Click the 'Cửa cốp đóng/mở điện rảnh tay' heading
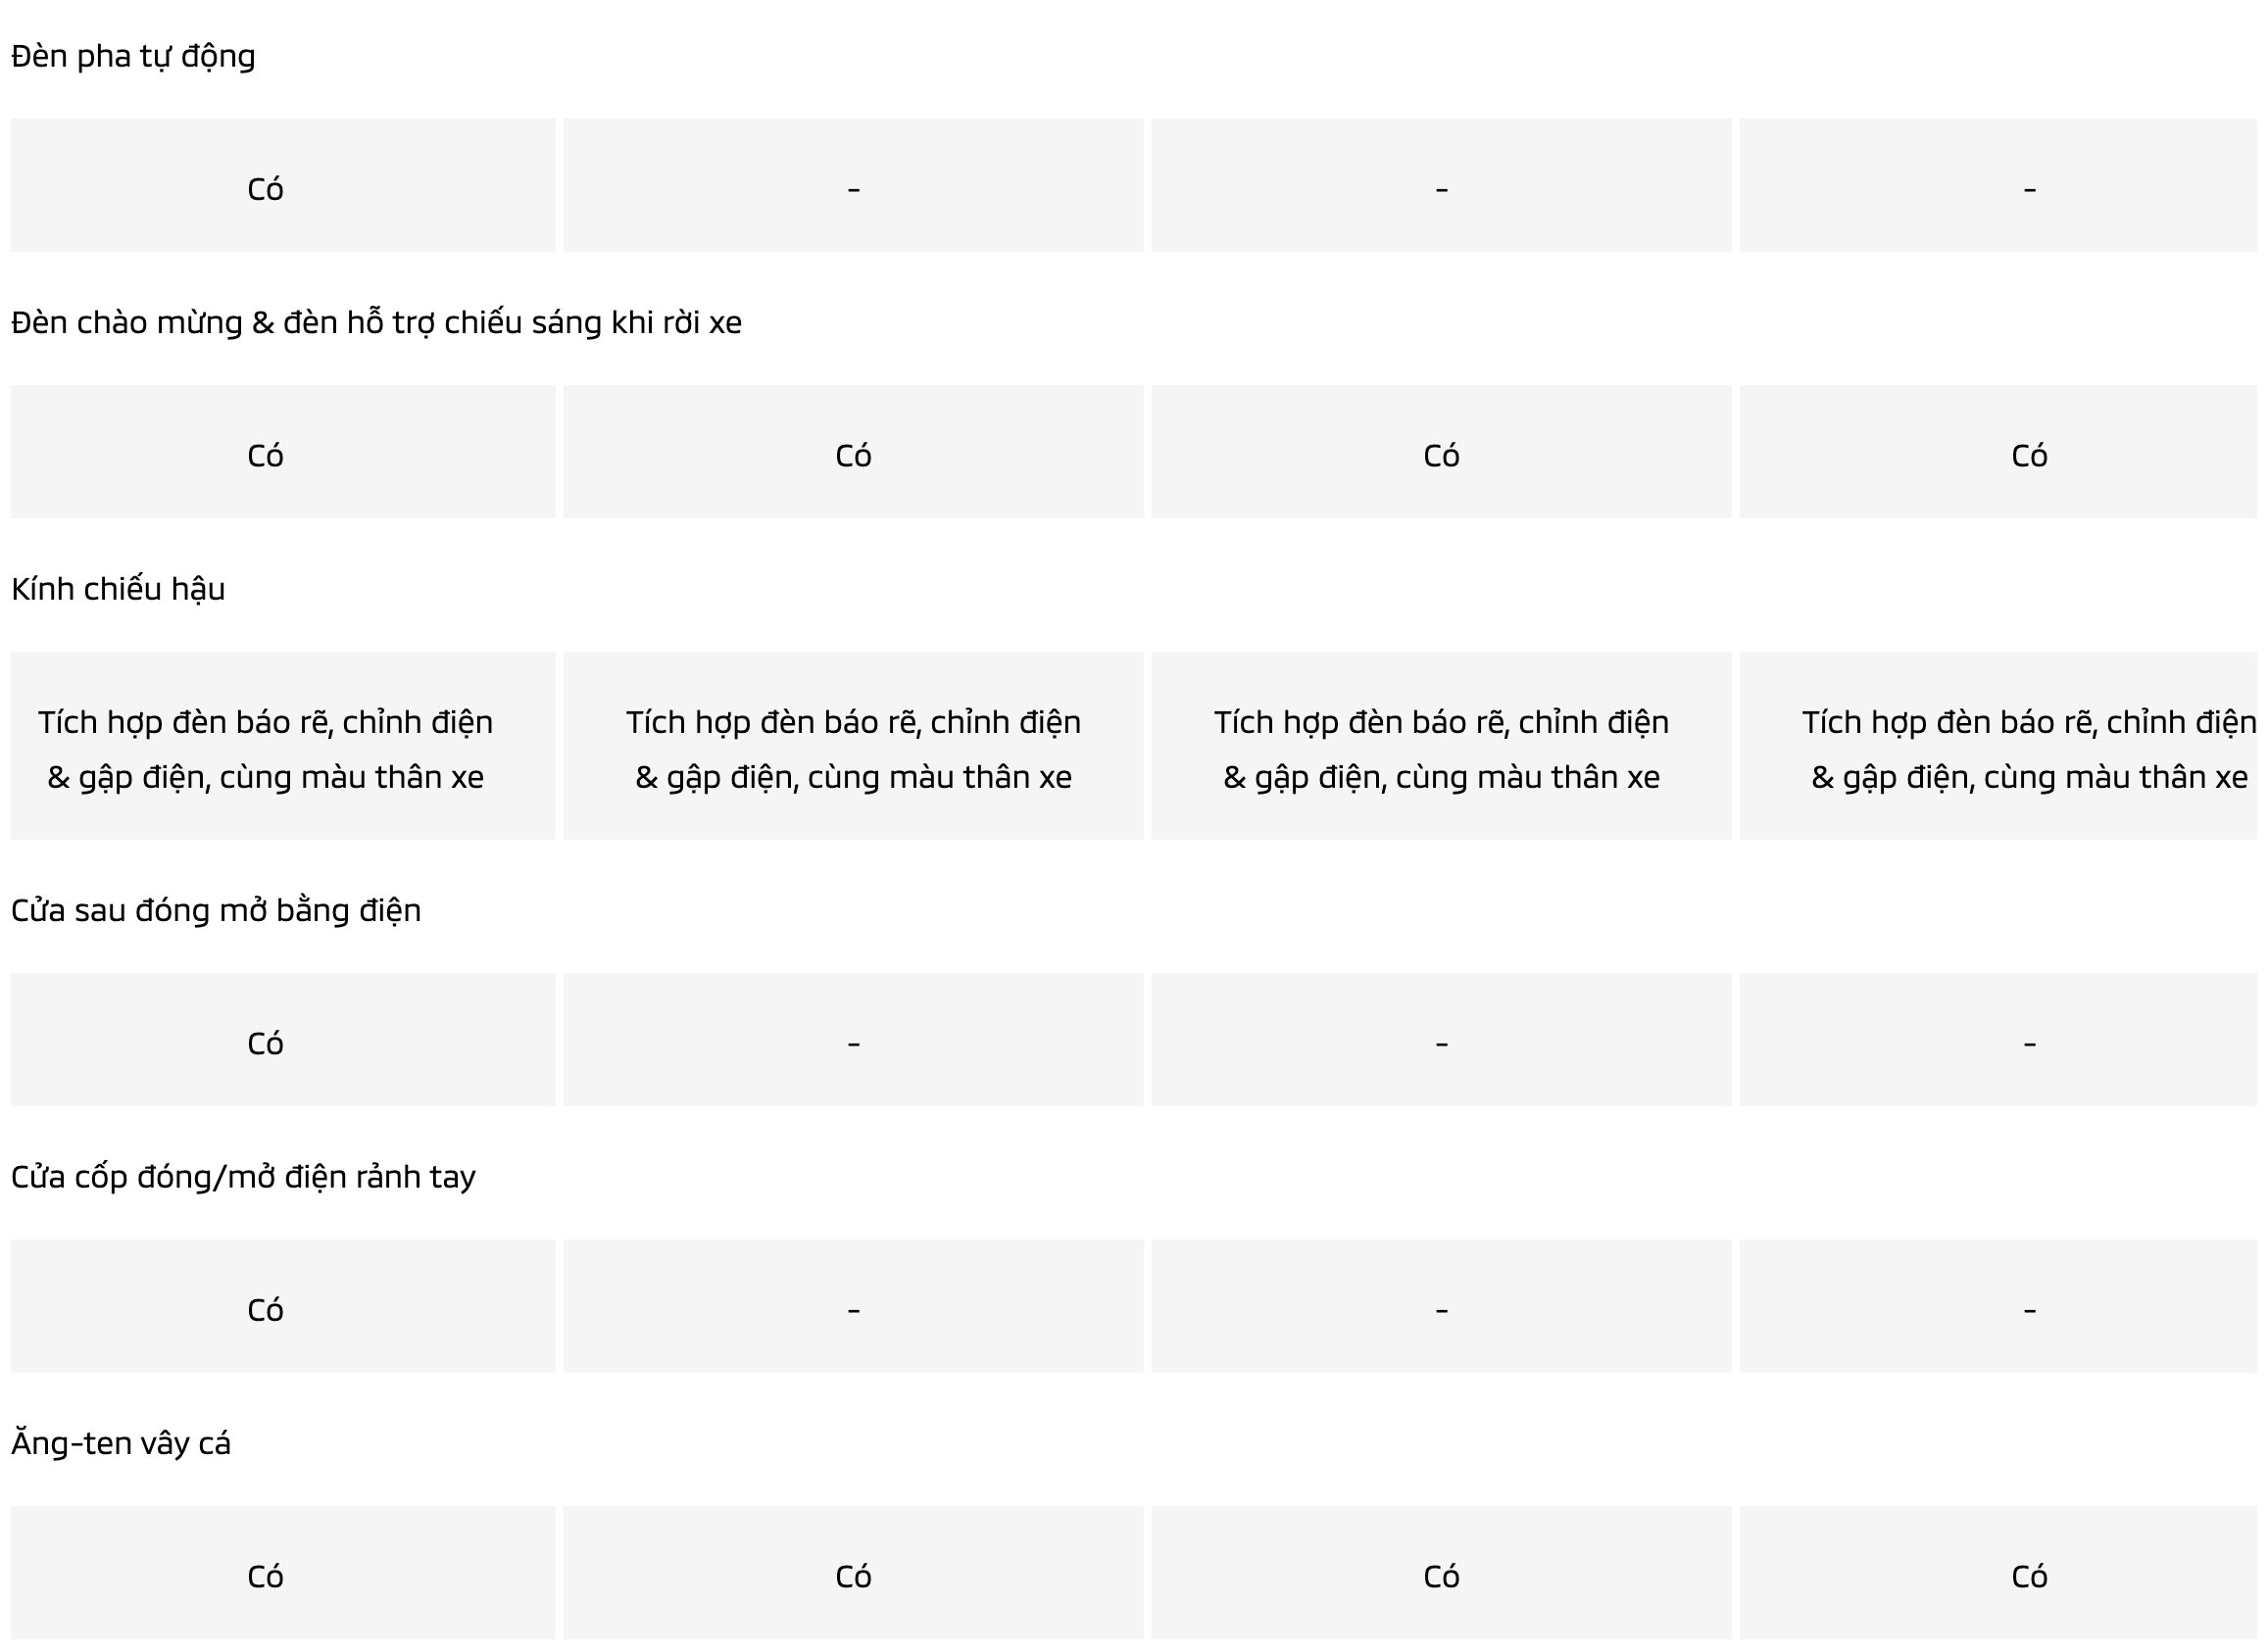The width and height of the screenshot is (2268, 1652). (243, 1177)
